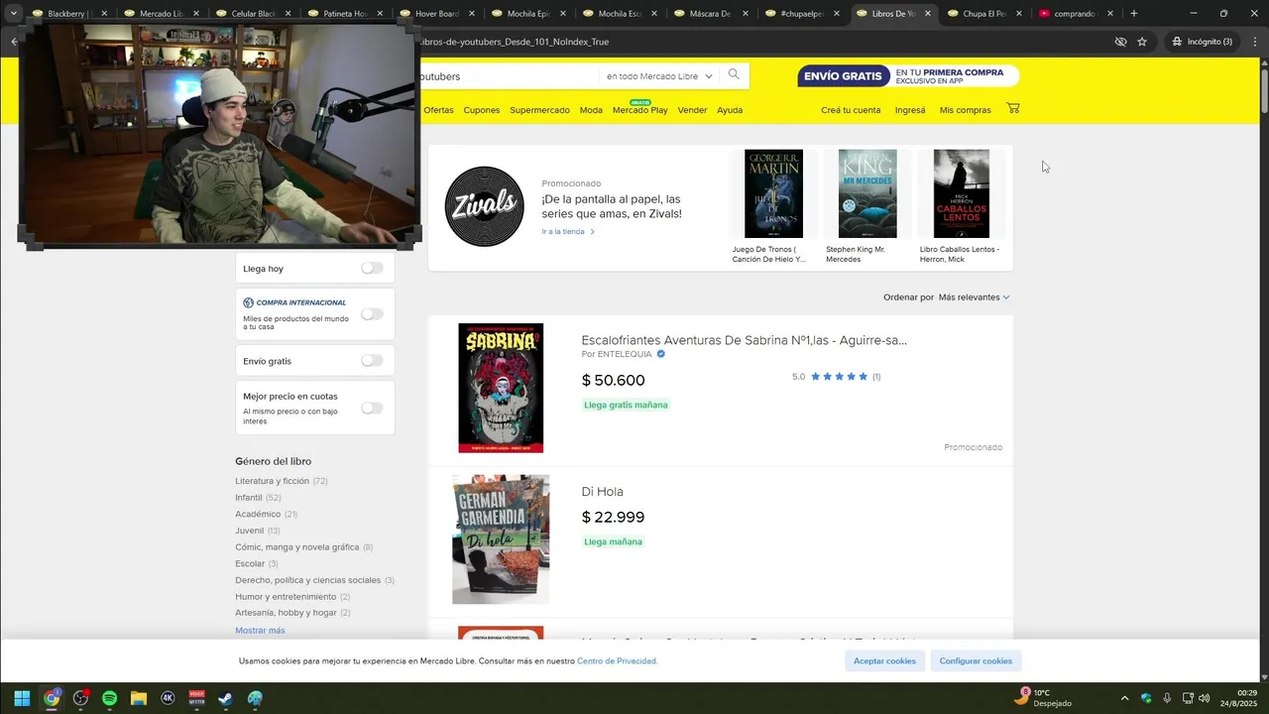The image size is (1269, 714).
Task: Filter by Infantil genre
Action: pos(249,498)
